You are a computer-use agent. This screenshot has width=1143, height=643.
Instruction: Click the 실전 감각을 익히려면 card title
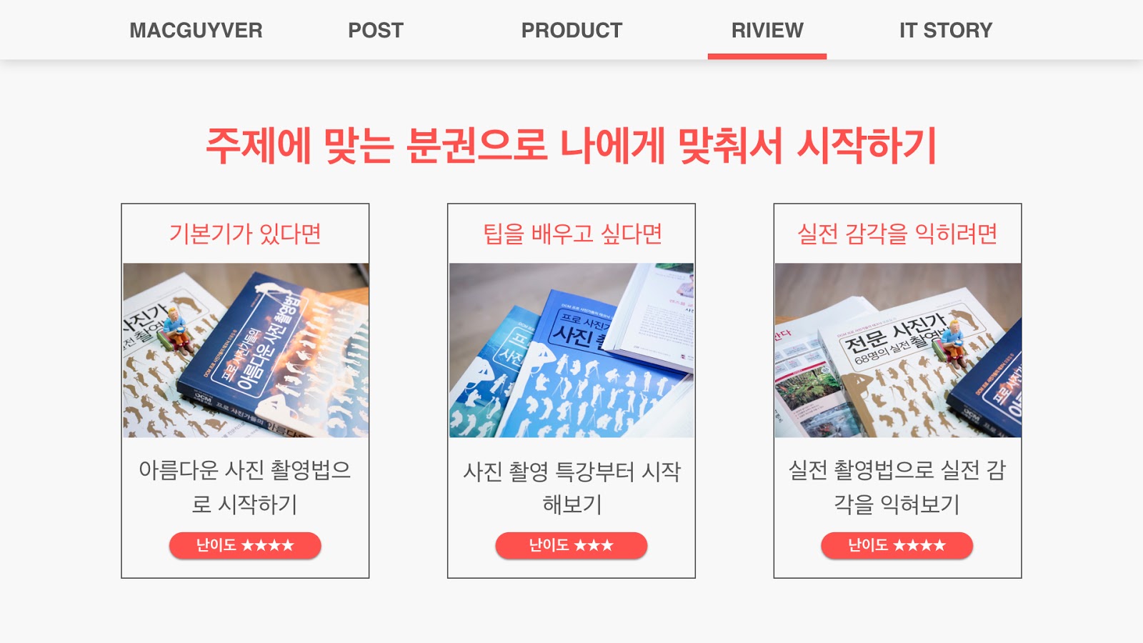pyautogui.click(x=897, y=234)
